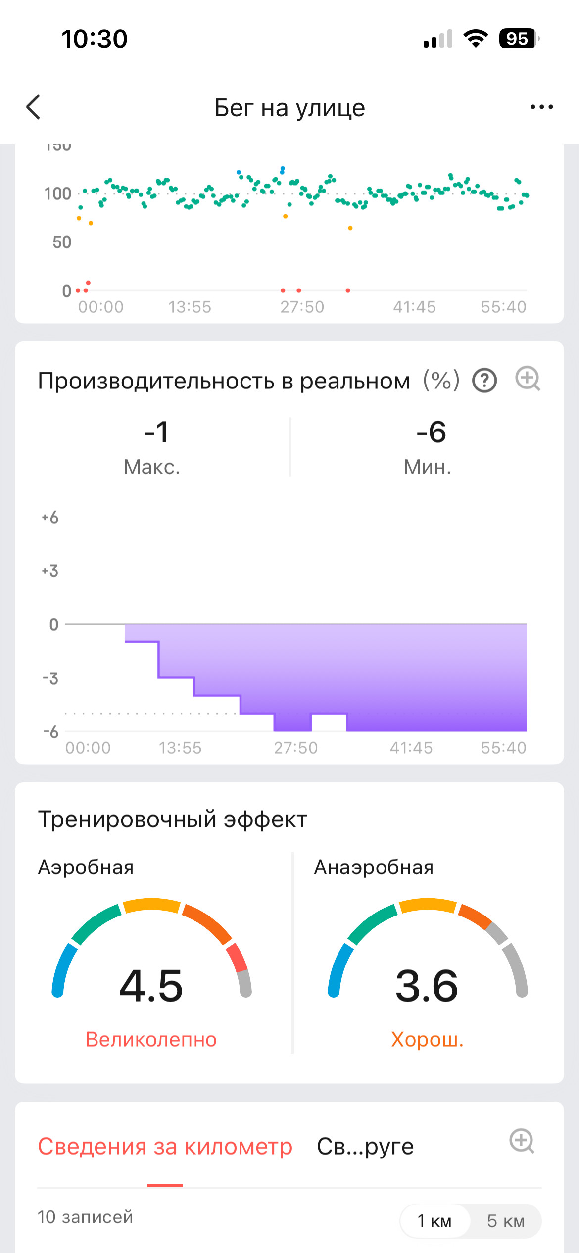
Task: Tap the aerobic 4.5 gauge
Action: 151,950
